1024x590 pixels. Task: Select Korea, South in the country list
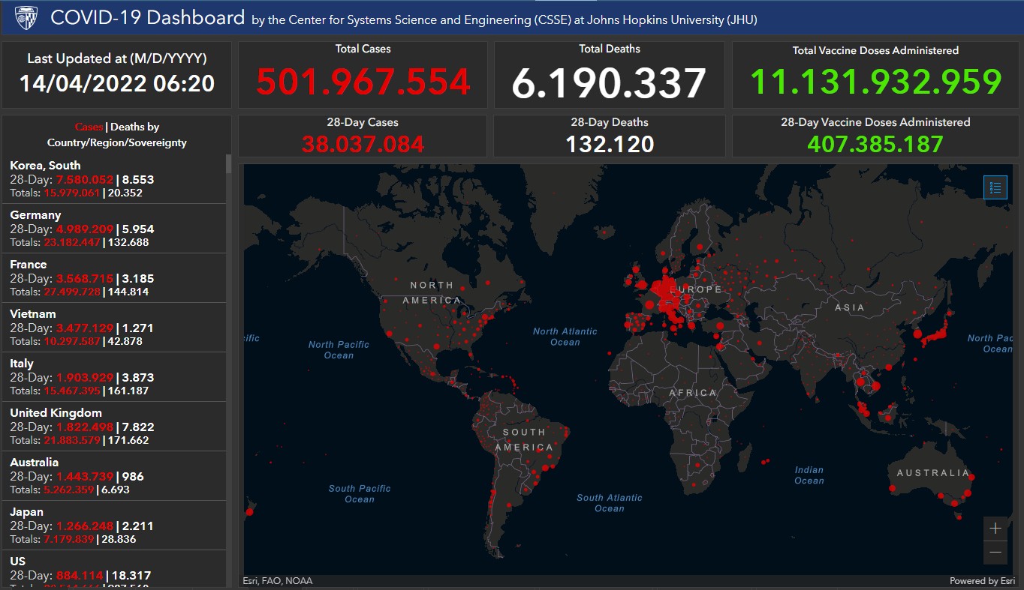[45, 166]
